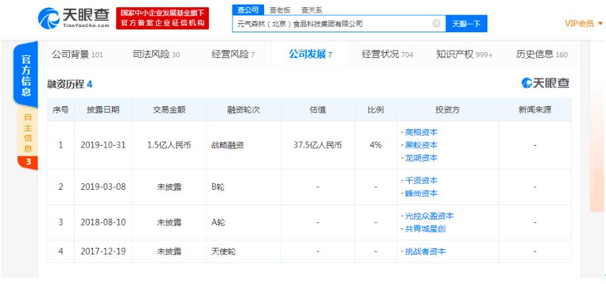Open investor link 光控众盈资本
Image resolution: width=606 pixels, height=284 pixels.
(429, 216)
